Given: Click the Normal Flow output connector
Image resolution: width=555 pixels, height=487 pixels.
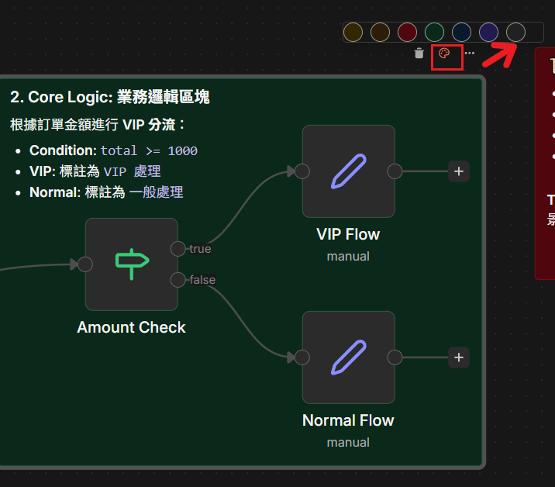Looking at the screenshot, I should pos(395,357).
